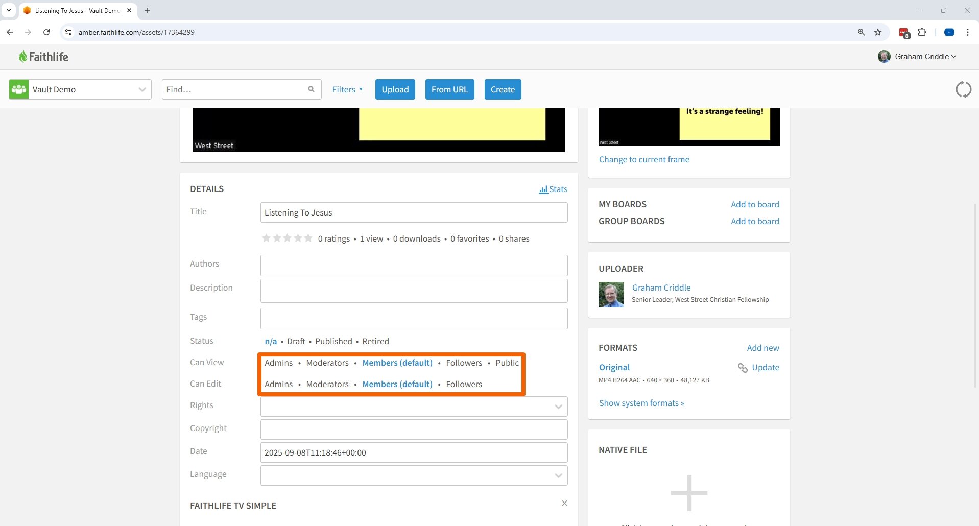This screenshot has width=979, height=526.
Task: Click the Tags input field
Action: coord(414,319)
